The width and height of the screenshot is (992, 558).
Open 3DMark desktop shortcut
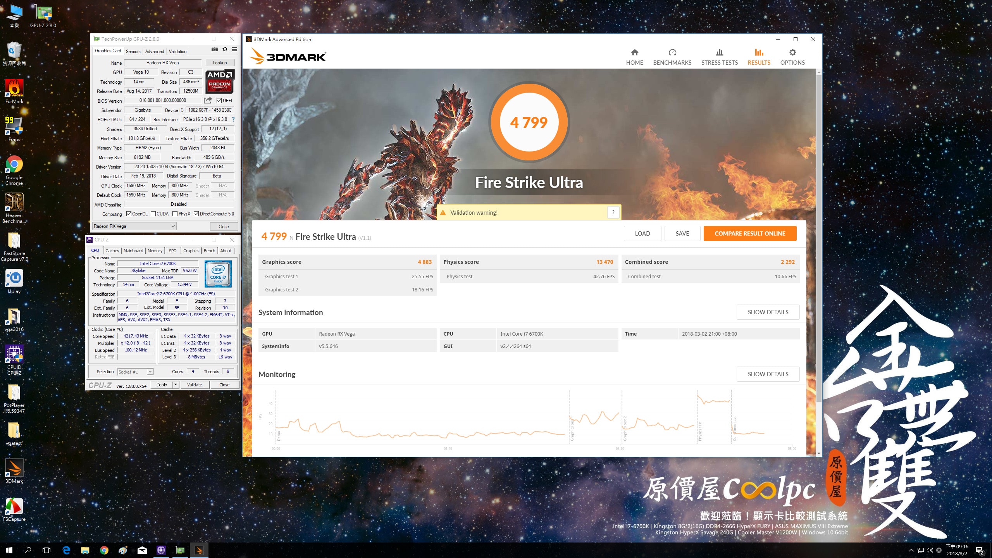(x=14, y=471)
